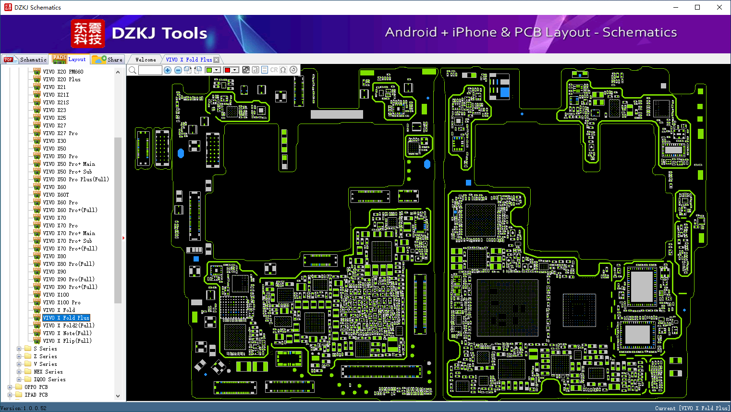731x412 pixels.
Task: Click the PADS icon beside VIVO X60T
Action: tap(37, 195)
